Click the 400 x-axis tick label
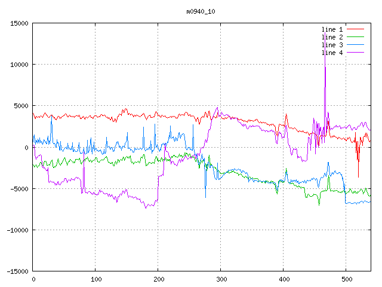 pos(284,279)
